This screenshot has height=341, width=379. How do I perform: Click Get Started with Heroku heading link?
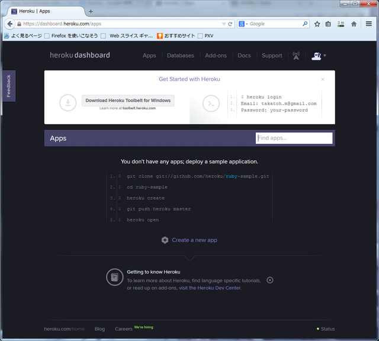pos(189,79)
